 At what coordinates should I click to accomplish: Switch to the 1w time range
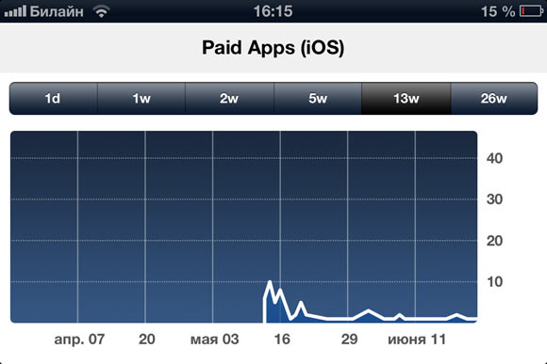pos(141,99)
